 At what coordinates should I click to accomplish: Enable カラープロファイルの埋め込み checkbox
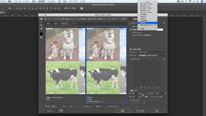tap(131, 35)
